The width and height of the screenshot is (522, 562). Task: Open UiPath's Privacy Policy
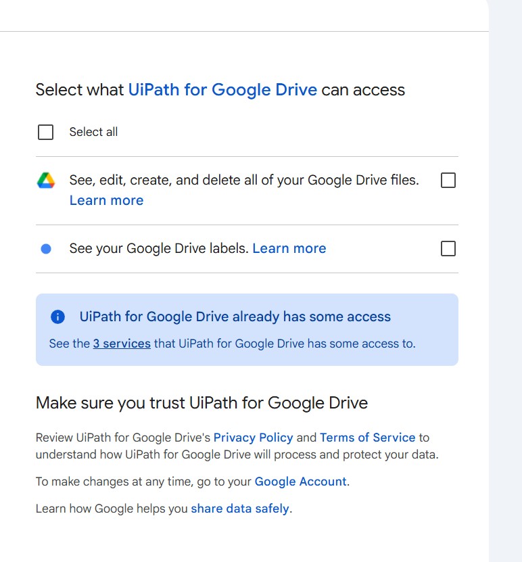click(253, 438)
